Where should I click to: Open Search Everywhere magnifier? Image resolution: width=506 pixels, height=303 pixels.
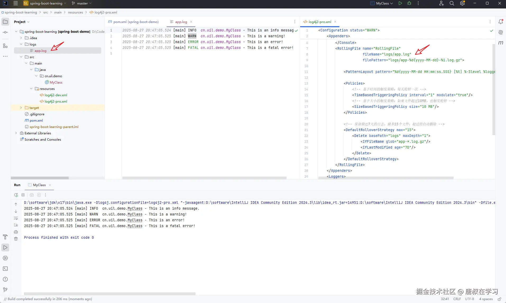(x=452, y=3)
